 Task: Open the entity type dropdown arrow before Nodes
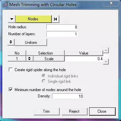[12, 19]
